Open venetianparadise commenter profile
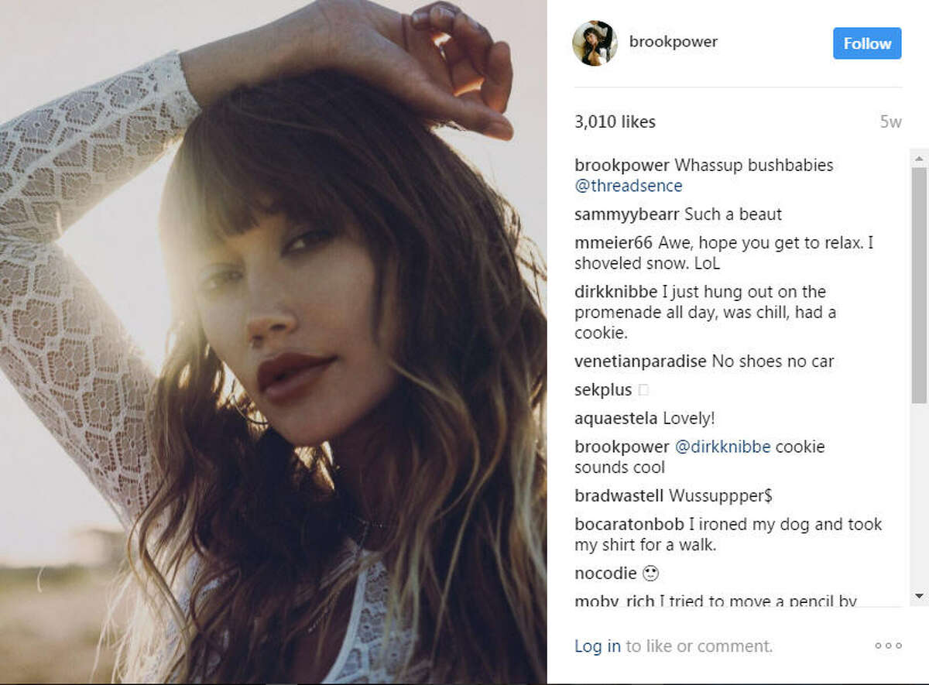The width and height of the screenshot is (929, 685). point(640,361)
